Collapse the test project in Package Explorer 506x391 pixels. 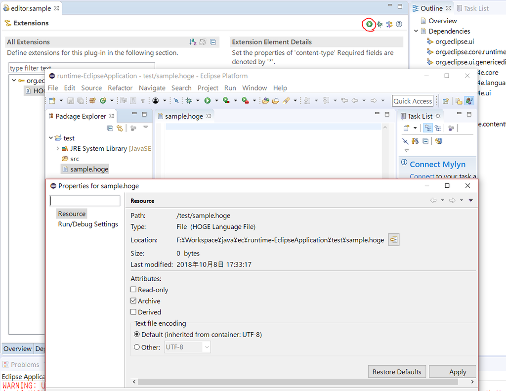51,138
